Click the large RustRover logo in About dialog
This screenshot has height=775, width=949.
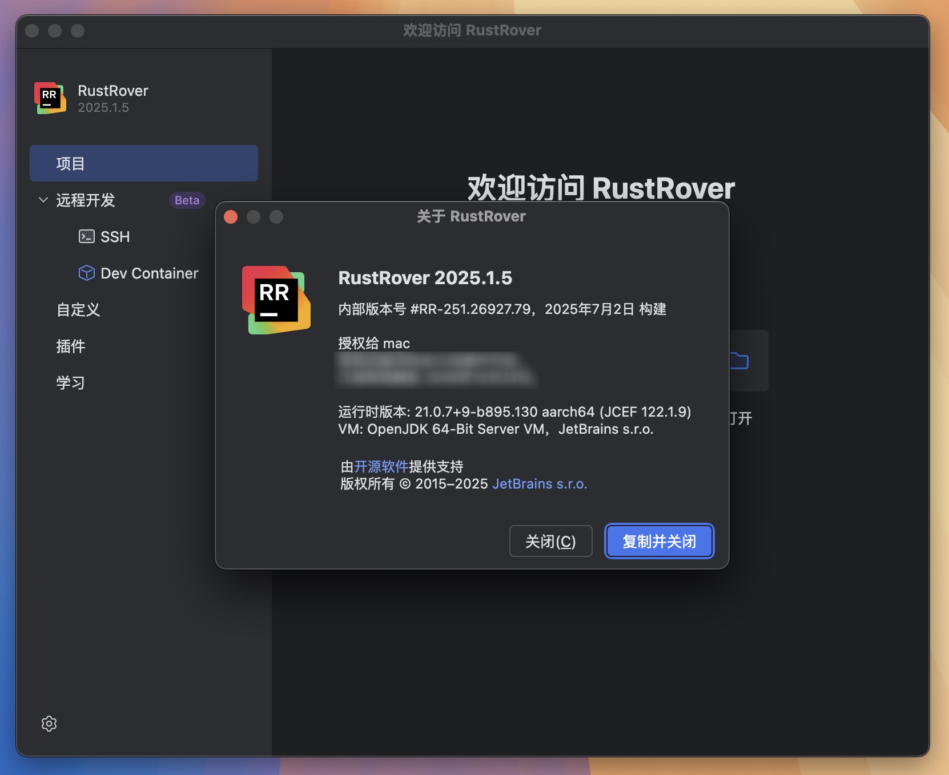[276, 300]
